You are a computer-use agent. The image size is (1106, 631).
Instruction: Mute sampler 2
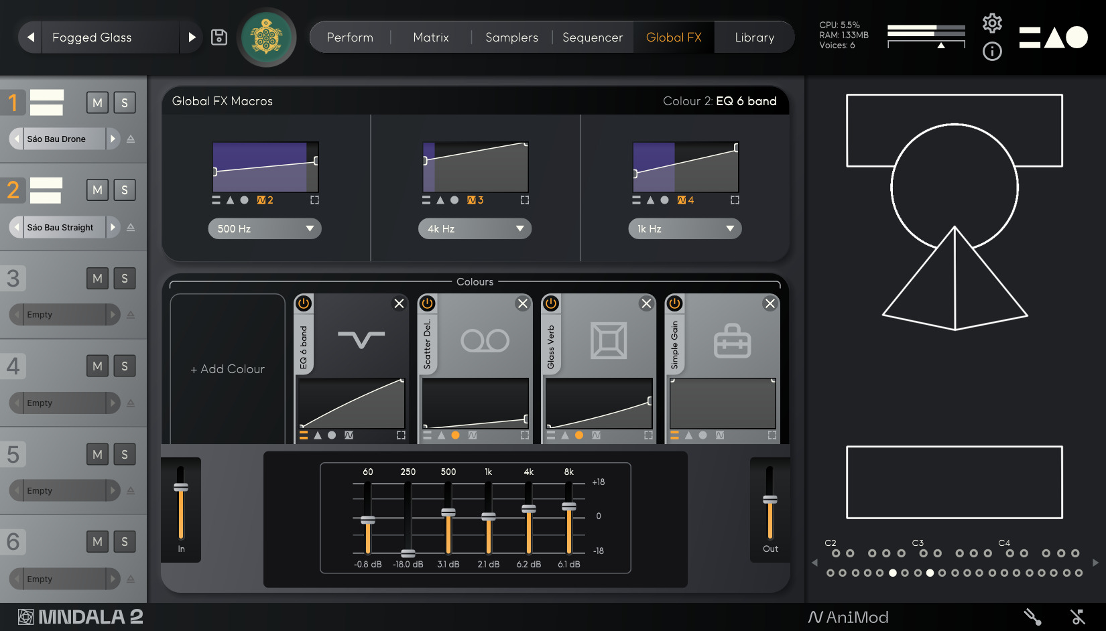97,190
